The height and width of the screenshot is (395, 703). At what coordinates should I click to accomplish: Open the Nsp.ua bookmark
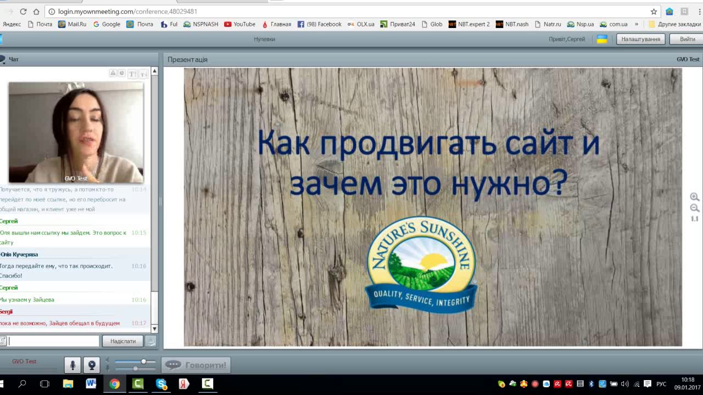click(x=581, y=24)
